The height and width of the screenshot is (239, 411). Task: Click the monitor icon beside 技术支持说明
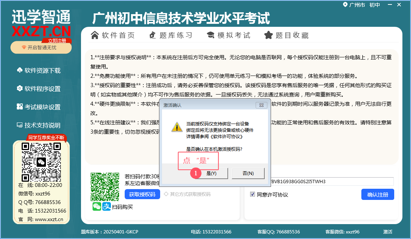click(20, 125)
